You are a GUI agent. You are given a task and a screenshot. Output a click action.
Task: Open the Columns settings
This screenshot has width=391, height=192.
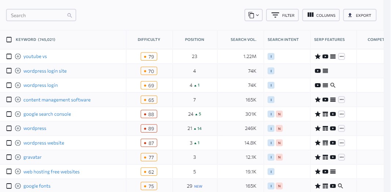click(321, 15)
